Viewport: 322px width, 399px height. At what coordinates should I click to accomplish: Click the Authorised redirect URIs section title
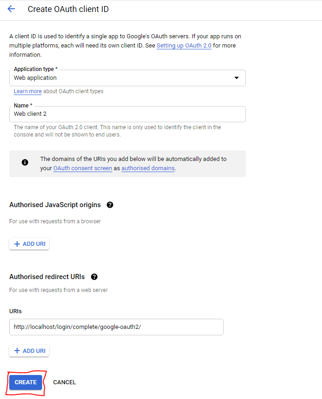47,277
